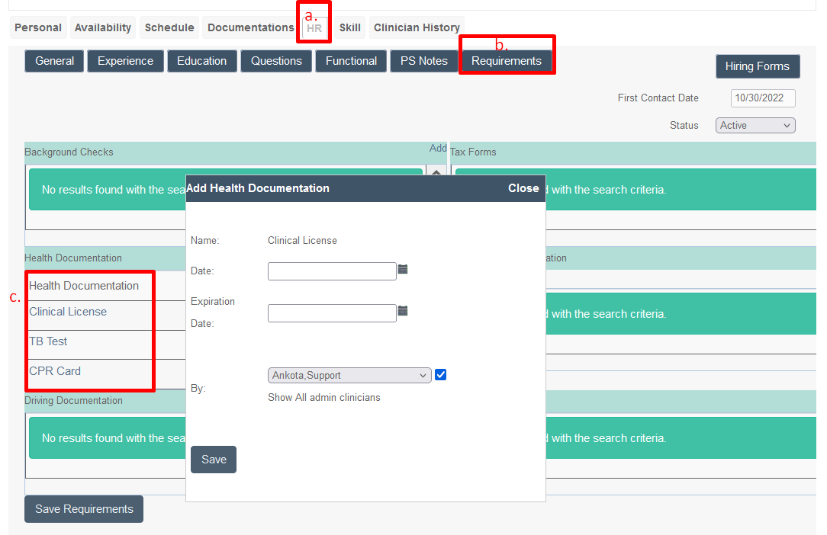Screen dimensions: 827x535
Task: Open the Clinician History tab
Action: 417,27
